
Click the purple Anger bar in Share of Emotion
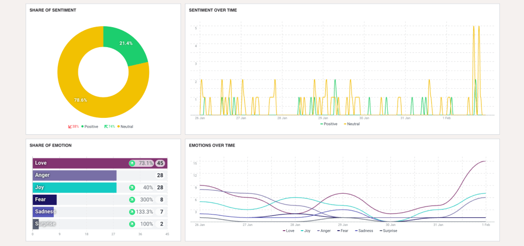point(75,175)
